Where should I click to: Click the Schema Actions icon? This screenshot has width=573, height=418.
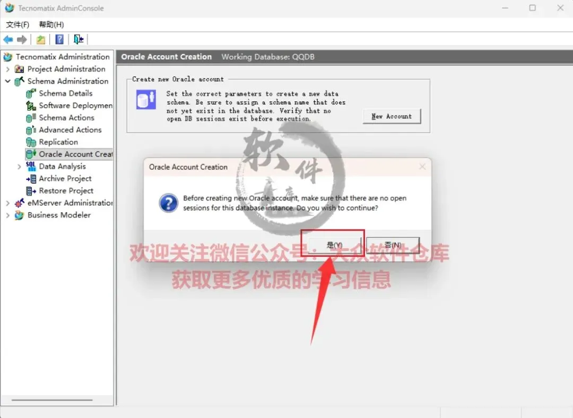(x=31, y=118)
